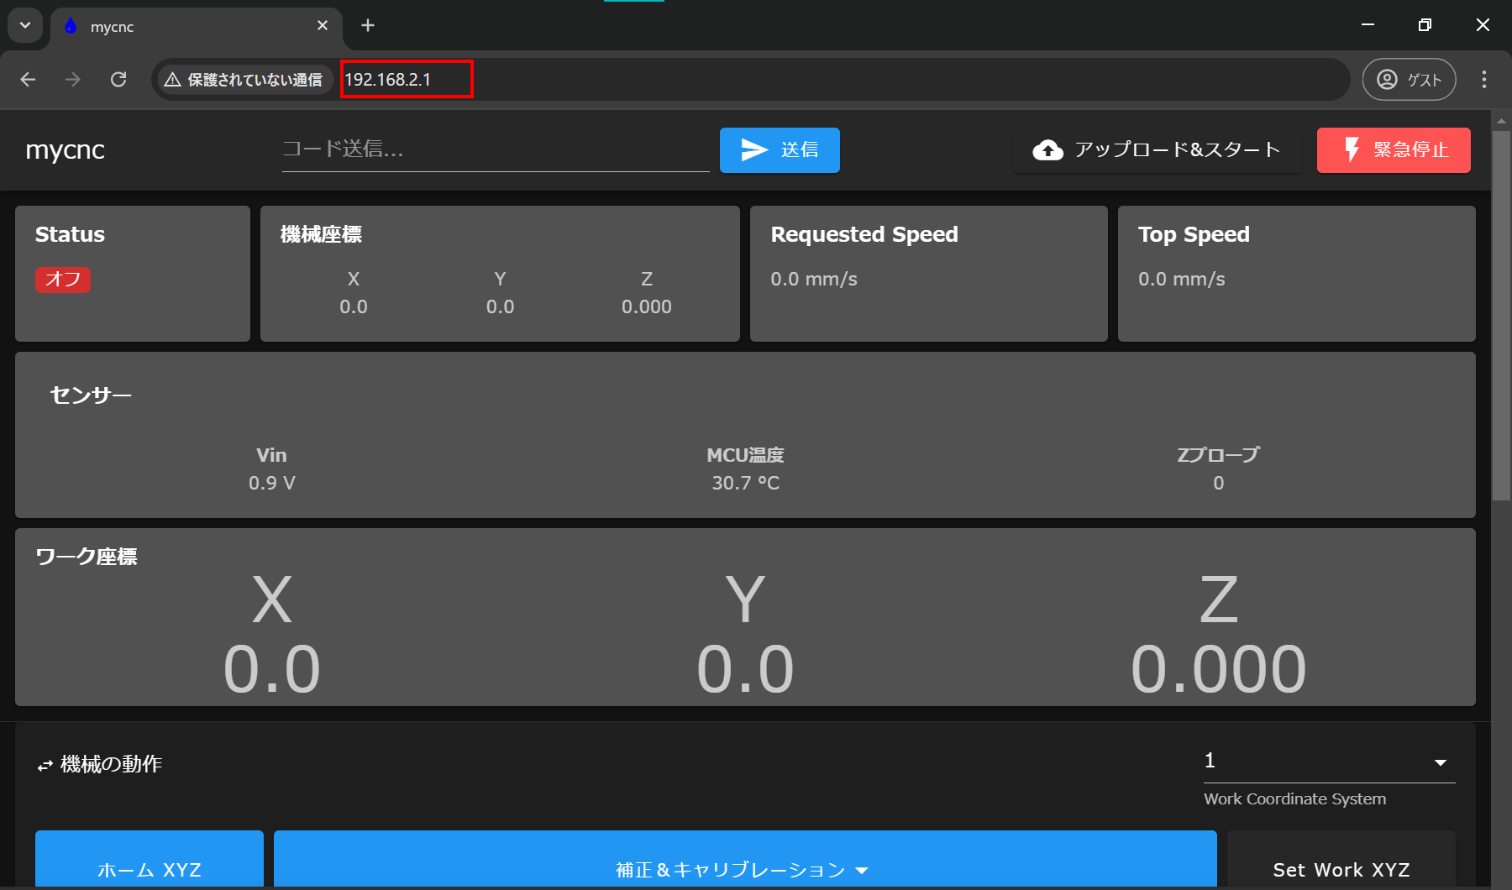Screen dimensions: 1512x890
Task: Close the mycnc browser tab
Action: click(x=323, y=26)
